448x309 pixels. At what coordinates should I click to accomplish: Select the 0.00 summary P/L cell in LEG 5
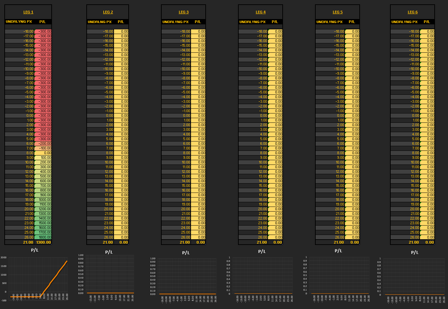(x=352, y=242)
